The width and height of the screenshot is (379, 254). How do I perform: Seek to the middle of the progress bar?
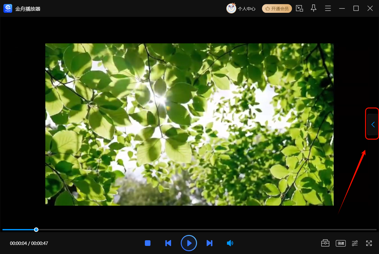[x=189, y=230]
